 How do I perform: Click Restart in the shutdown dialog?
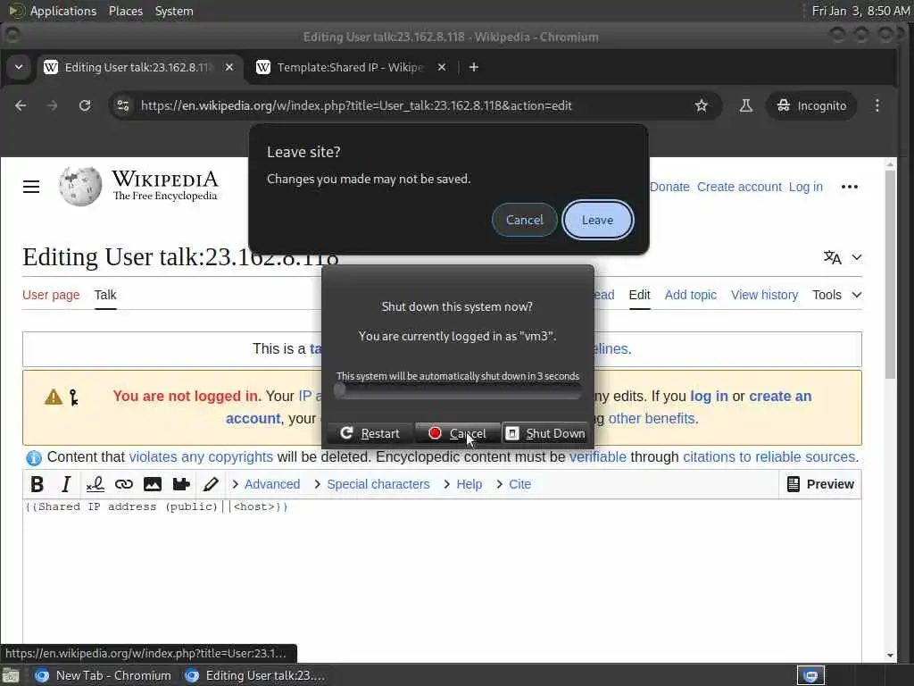(x=370, y=433)
